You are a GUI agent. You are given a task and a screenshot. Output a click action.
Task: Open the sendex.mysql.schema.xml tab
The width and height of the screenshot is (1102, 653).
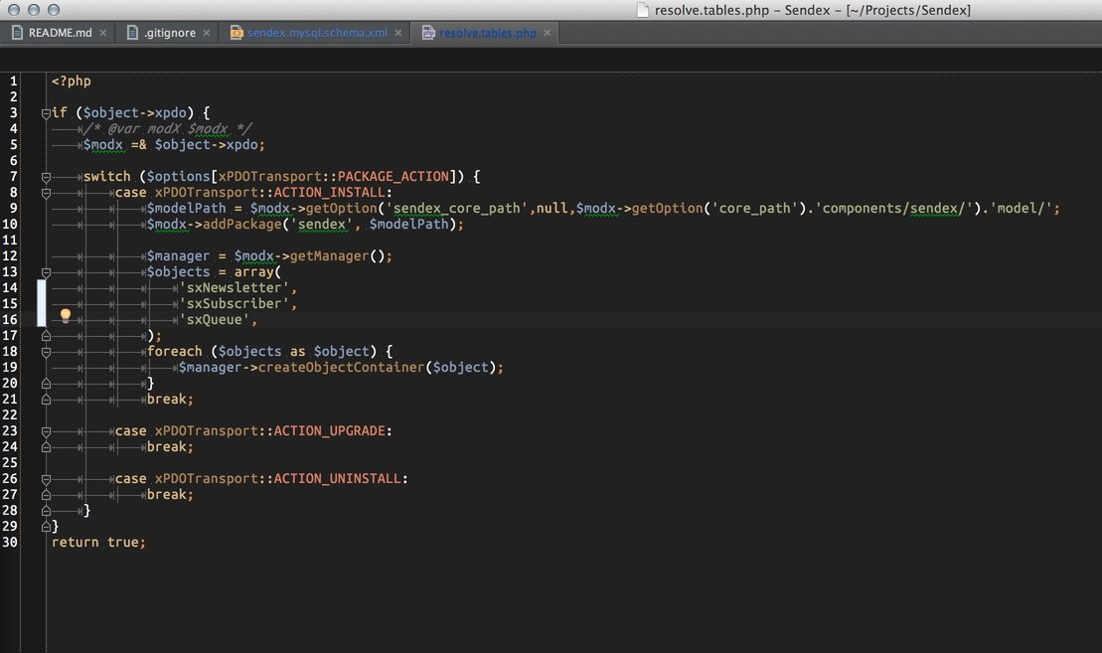(x=317, y=33)
